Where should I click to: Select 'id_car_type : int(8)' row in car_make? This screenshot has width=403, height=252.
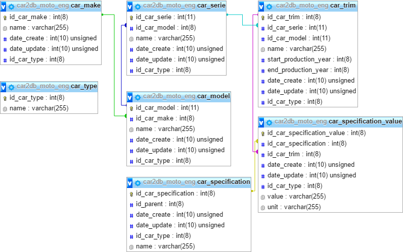click(51, 59)
